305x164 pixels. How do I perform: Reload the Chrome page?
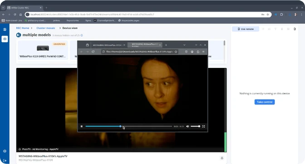pyautogui.click(x=15, y=14)
